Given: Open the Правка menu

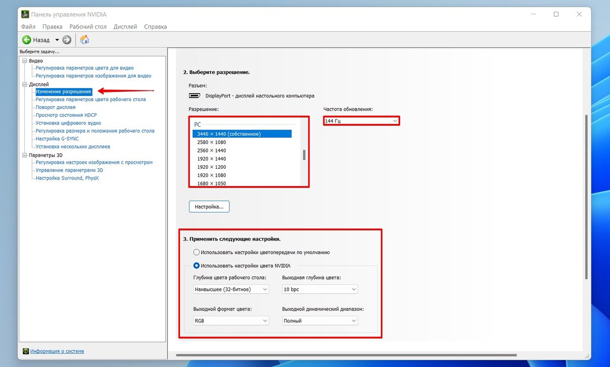Looking at the screenshot, I should pyautogui.click(x=52, y=26).
